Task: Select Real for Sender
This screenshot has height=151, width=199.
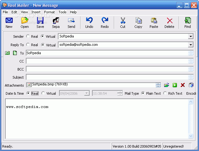Action: click(x=28, y=37)
